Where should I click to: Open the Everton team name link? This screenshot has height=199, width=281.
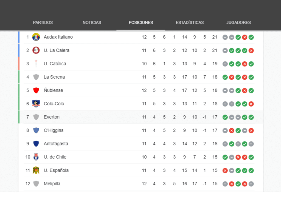point(52,117)
